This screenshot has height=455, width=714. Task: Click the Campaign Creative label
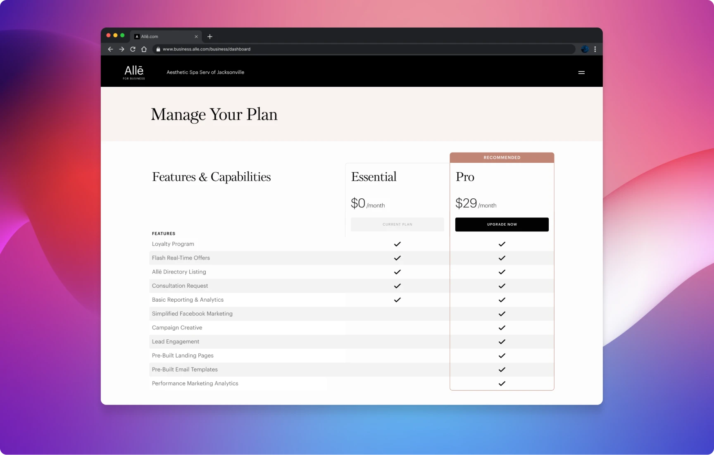177,328
